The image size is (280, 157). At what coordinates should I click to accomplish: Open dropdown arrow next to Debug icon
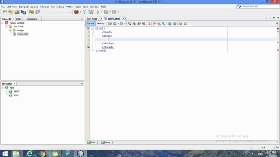click(x=110, y=12)
